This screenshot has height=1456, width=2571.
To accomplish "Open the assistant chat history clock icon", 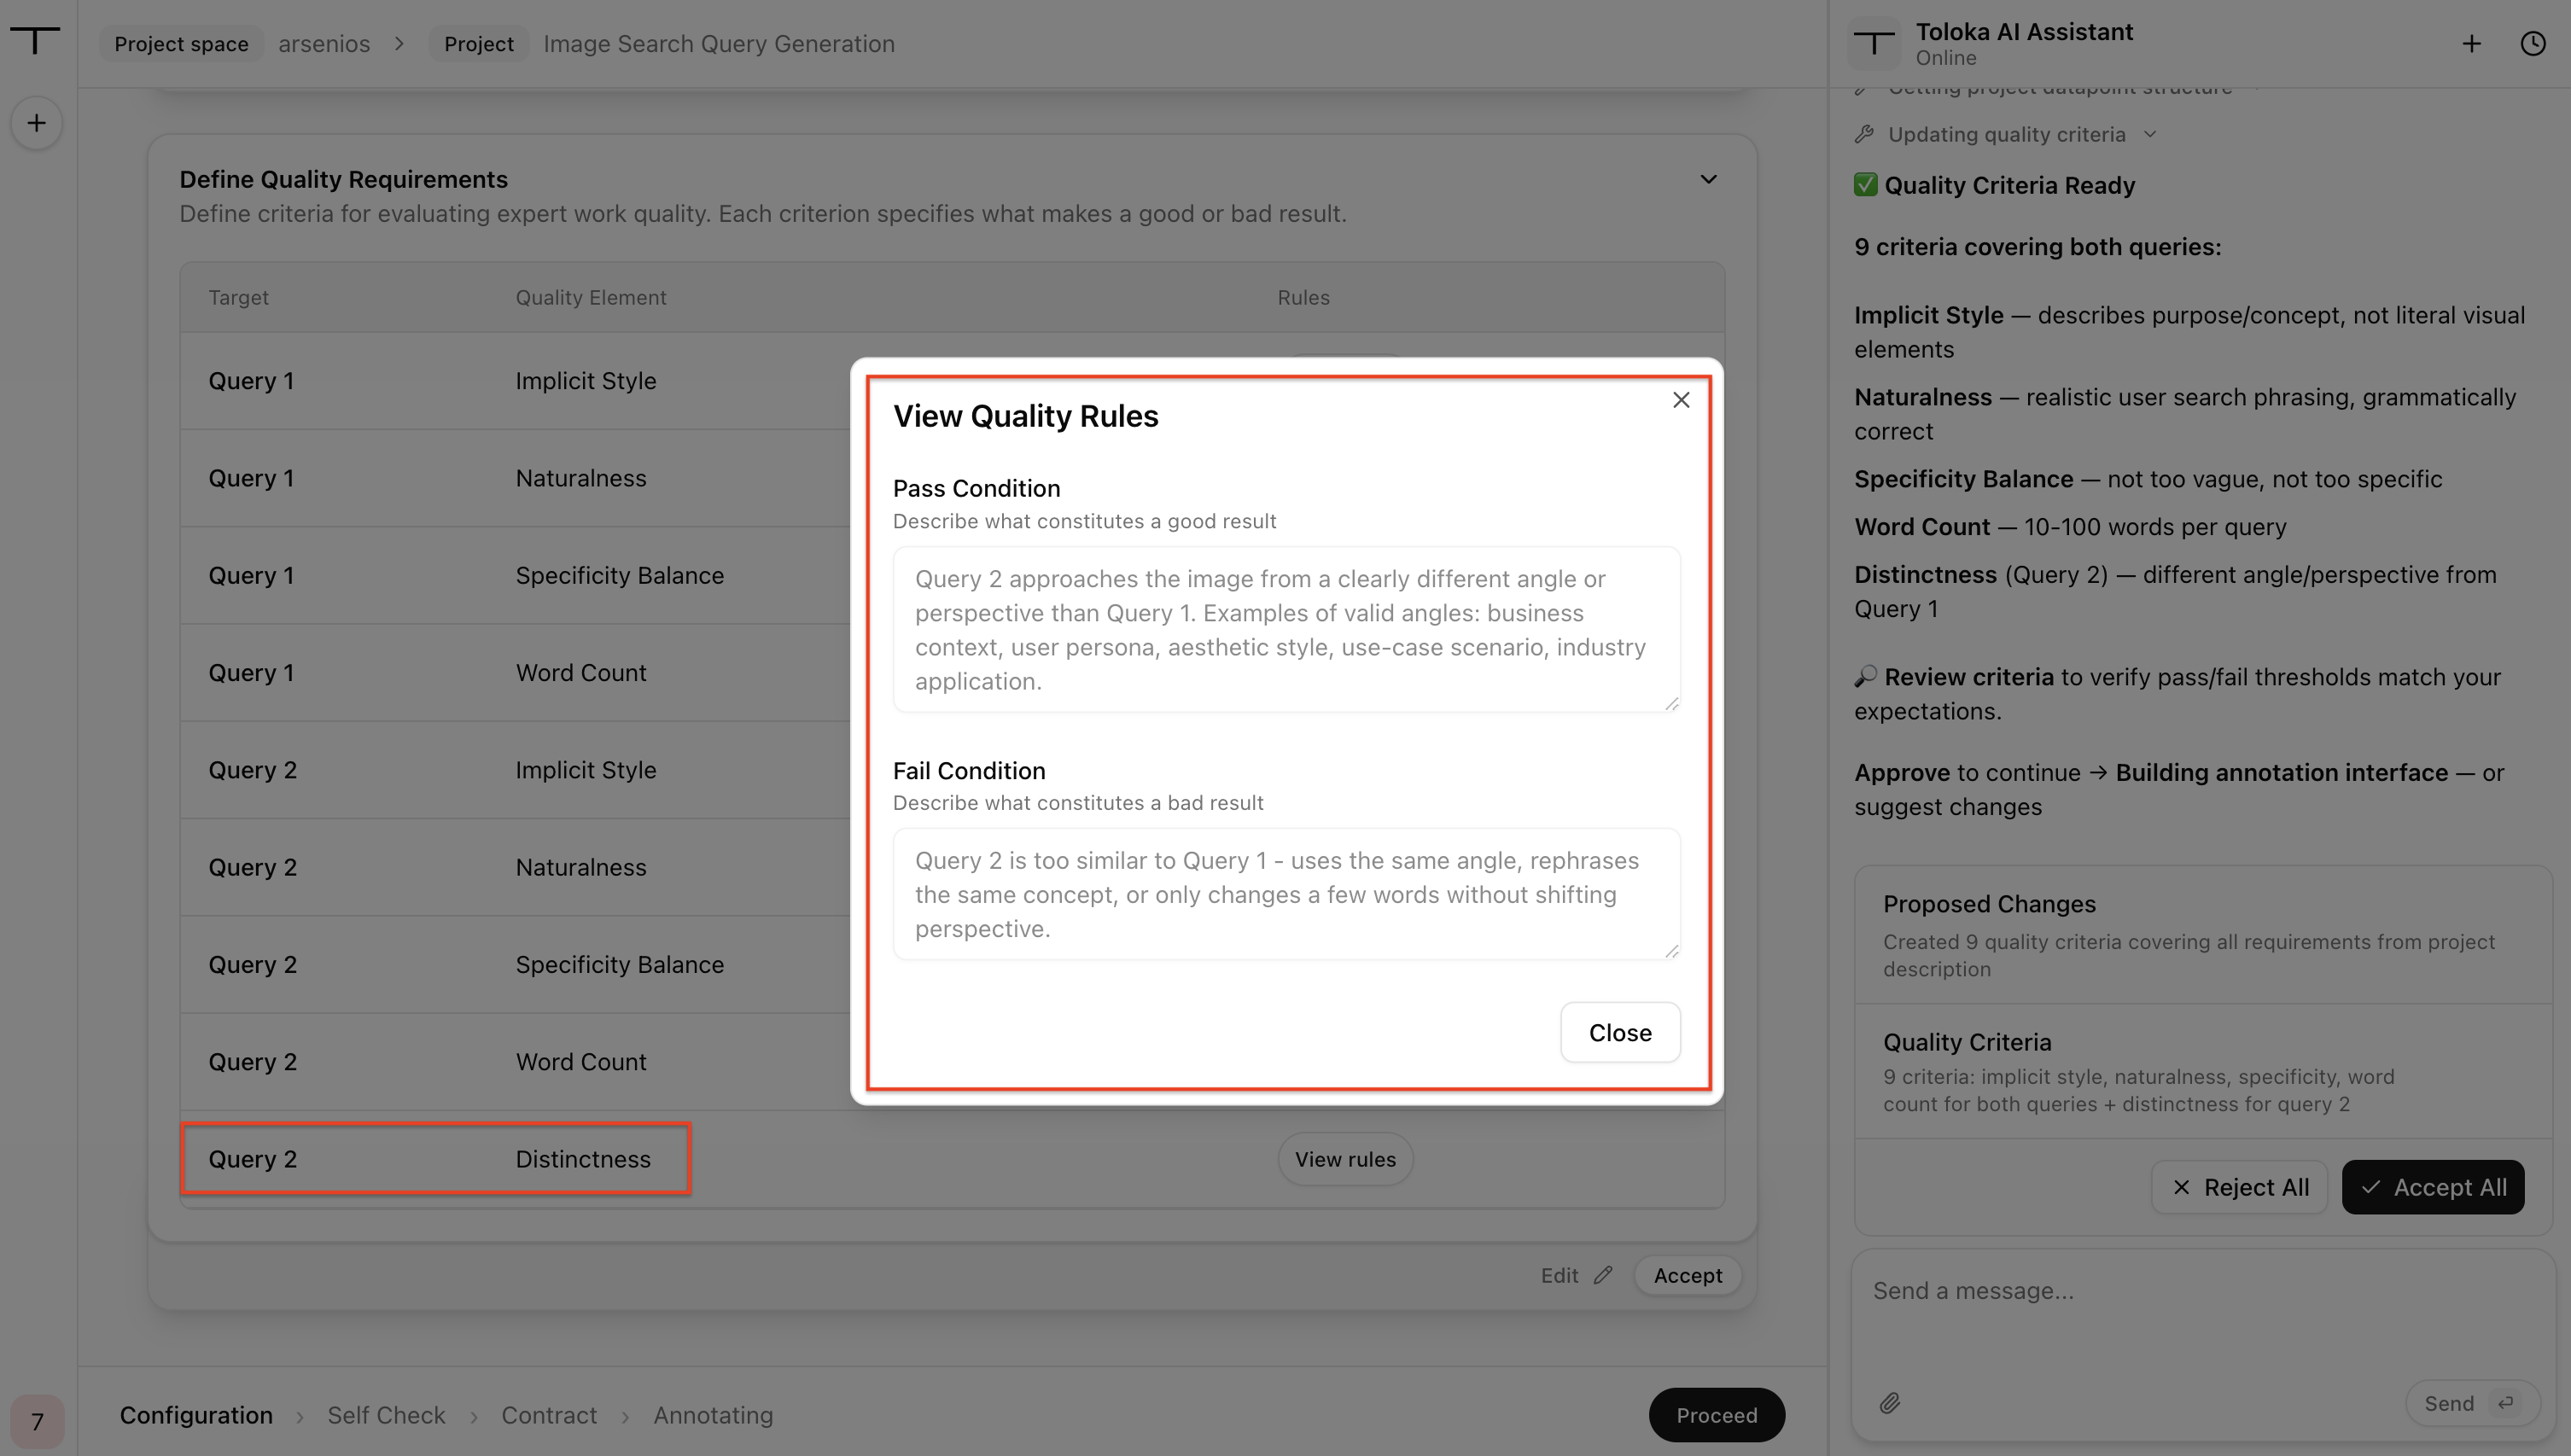I will [x=2533, y=44].
